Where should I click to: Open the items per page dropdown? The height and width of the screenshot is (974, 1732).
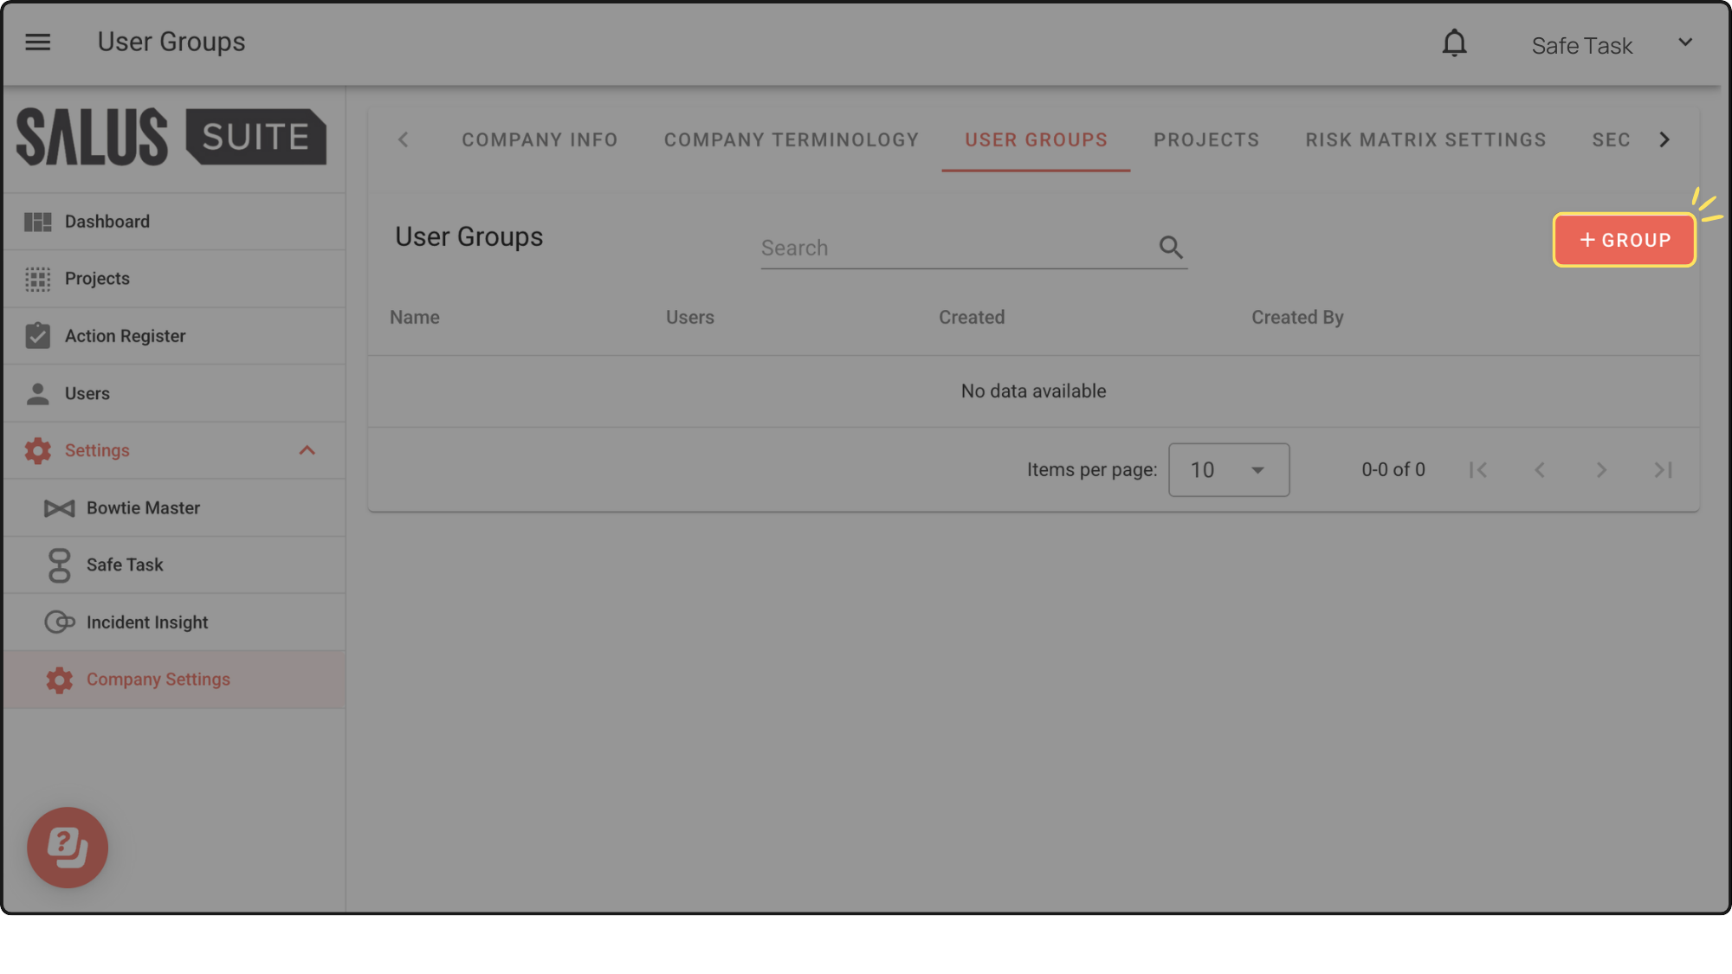1228,470
